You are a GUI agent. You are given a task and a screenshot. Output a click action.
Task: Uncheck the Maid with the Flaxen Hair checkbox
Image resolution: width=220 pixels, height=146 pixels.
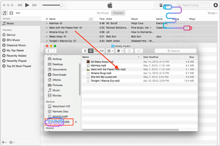tap(47, 28)
